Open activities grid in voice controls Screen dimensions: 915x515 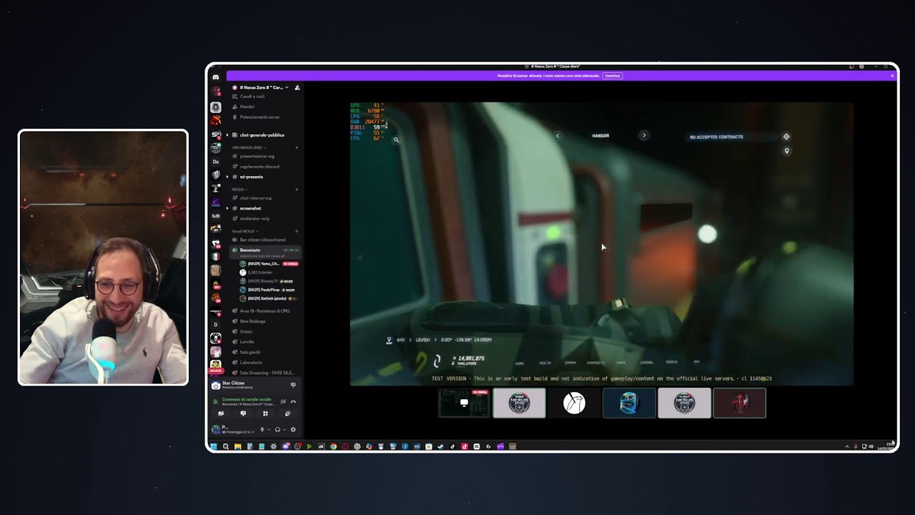[265, 413]
